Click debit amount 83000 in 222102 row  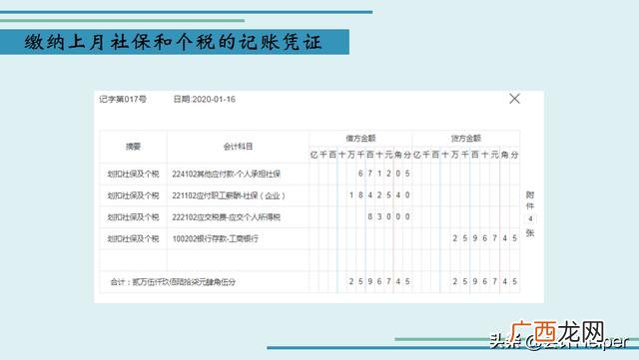point(388,216)
